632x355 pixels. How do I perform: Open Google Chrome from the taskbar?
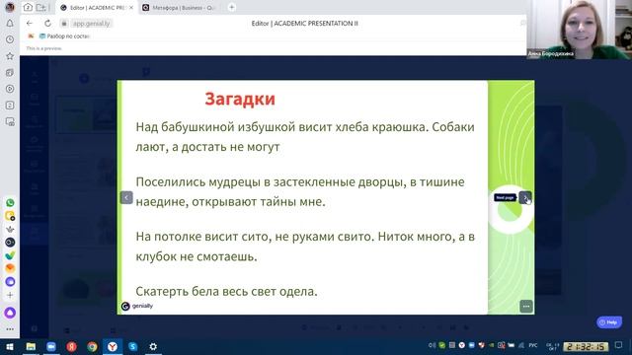point(92,346)
